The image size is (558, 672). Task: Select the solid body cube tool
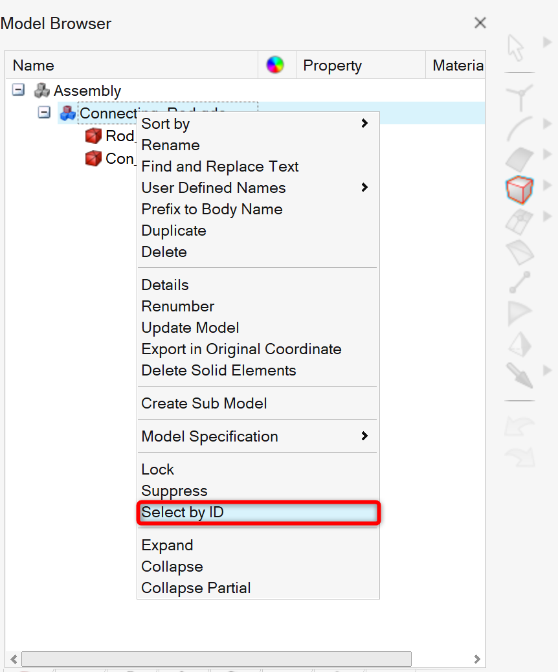(x=519, y=190)
